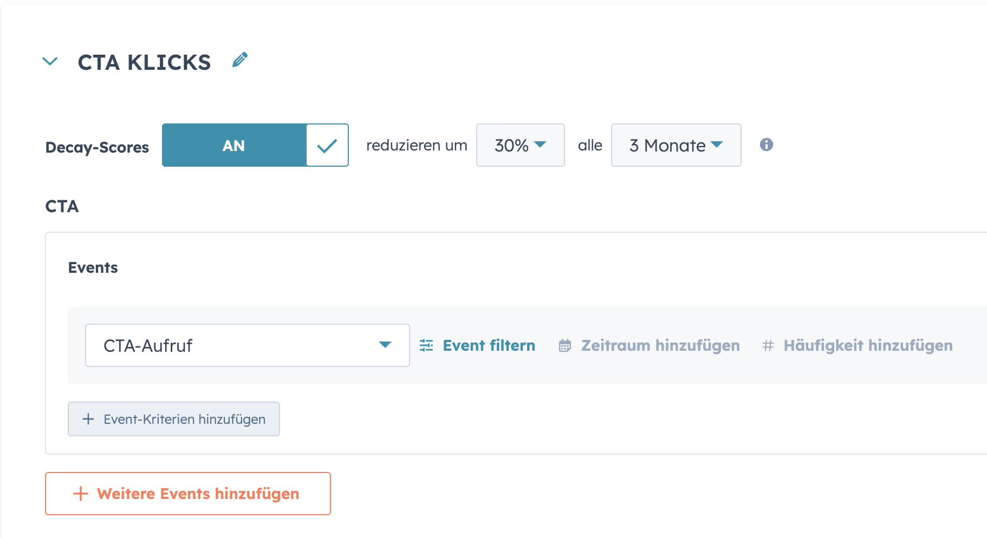Select Häufigkeit hinzufügen
The height and width of the screenshot is (538, 987).
pos(868,345)
